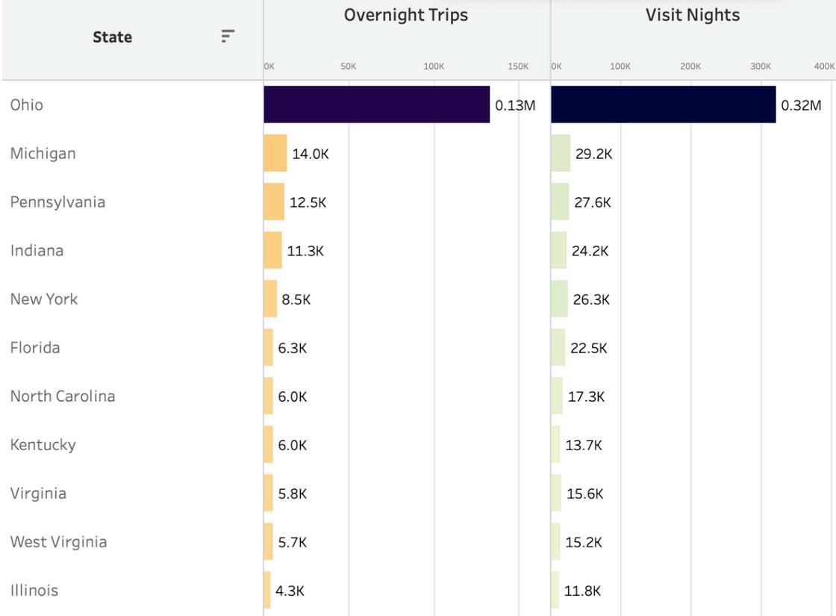Screen dimensions: 836x616
Task: Select the Ohio Overnight Trips bar
Action: click(x=376, y=105)
